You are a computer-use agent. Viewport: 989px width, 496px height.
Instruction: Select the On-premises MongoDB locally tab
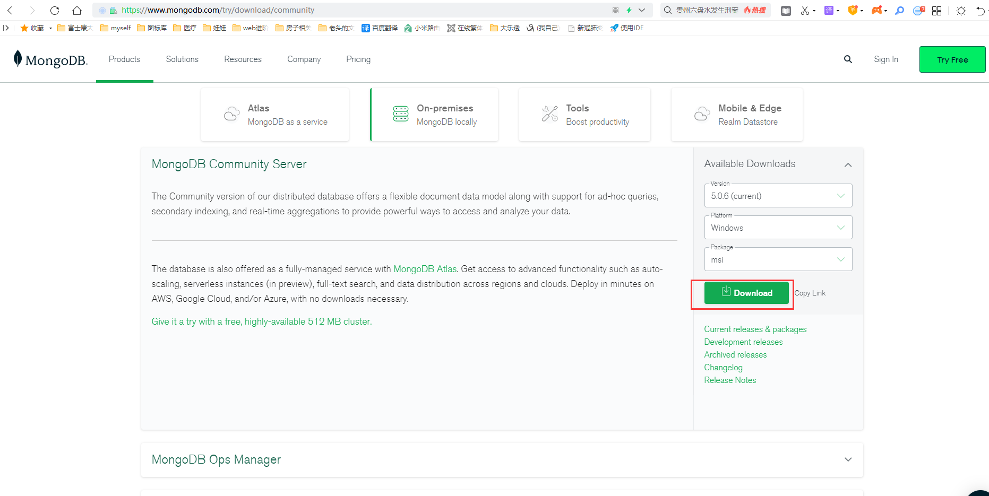[x=434, y=115]
